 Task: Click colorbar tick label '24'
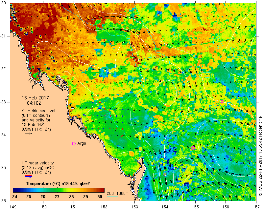15,197
